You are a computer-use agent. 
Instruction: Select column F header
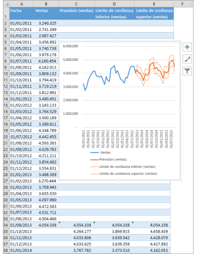tap(183, 4)
